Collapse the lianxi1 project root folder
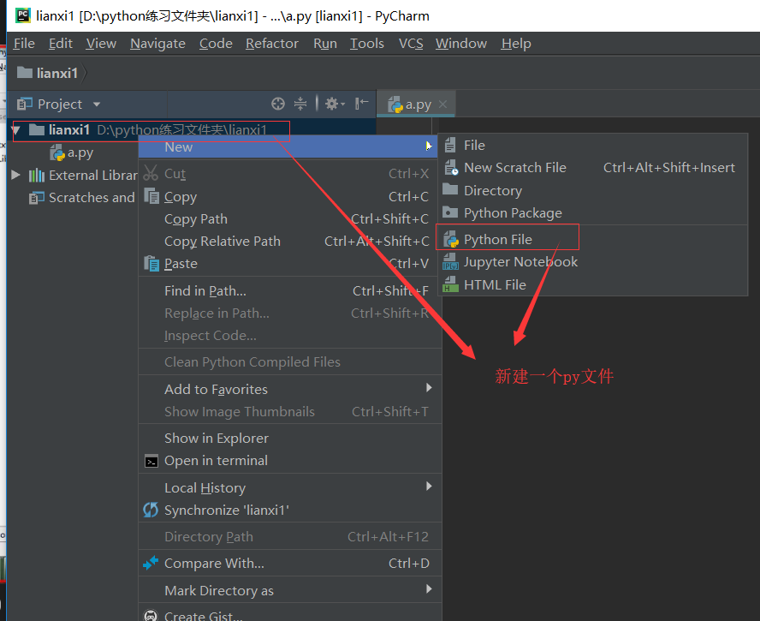760x621 pixels. tap(15, 130)
